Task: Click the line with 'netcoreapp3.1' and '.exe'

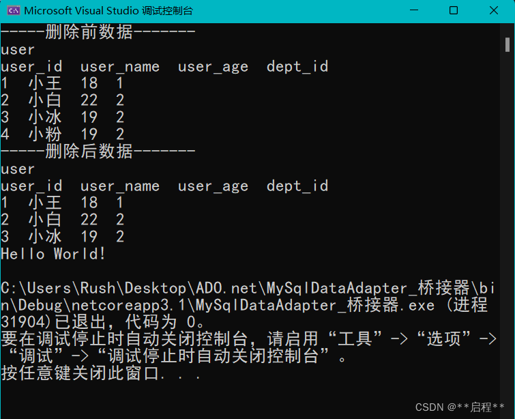Action: point(244,305)
